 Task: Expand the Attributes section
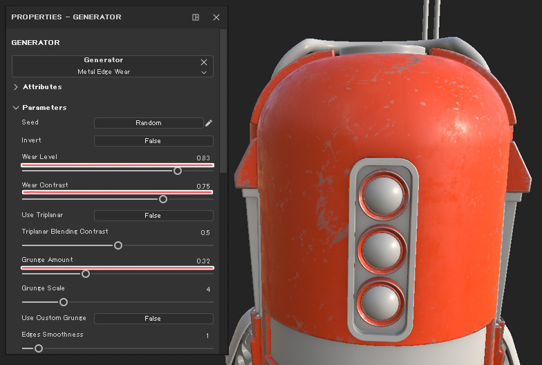(16, 87)
